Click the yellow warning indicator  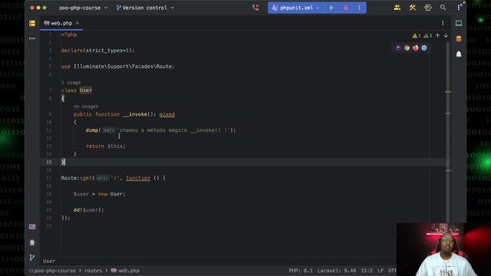point(417,36)
